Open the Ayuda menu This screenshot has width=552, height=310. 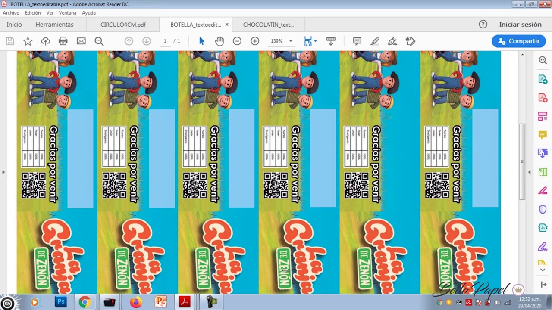pyautogui.click(x=89, y=13)
